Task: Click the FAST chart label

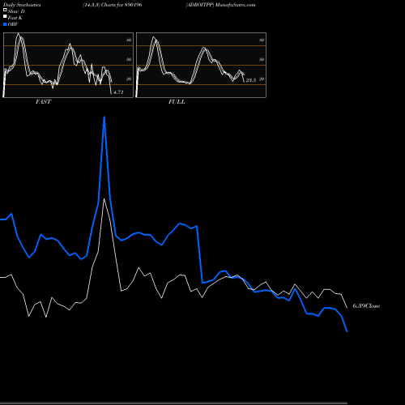Action: pyautogui.click(x=43, y=102)
